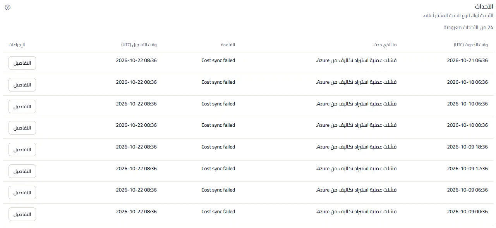Click the subtitle 'الأحدث أولاً، لنوع الحدث المختار أعلاه'
The image size is (496, 228).
[x=457, y=16]
